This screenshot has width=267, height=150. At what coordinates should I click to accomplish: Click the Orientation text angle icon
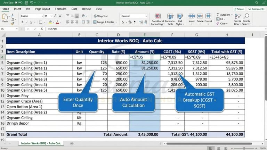[83, 16]
